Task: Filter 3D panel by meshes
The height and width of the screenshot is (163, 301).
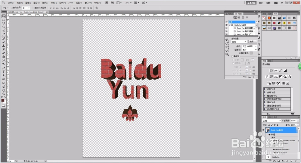Action: 239,17
